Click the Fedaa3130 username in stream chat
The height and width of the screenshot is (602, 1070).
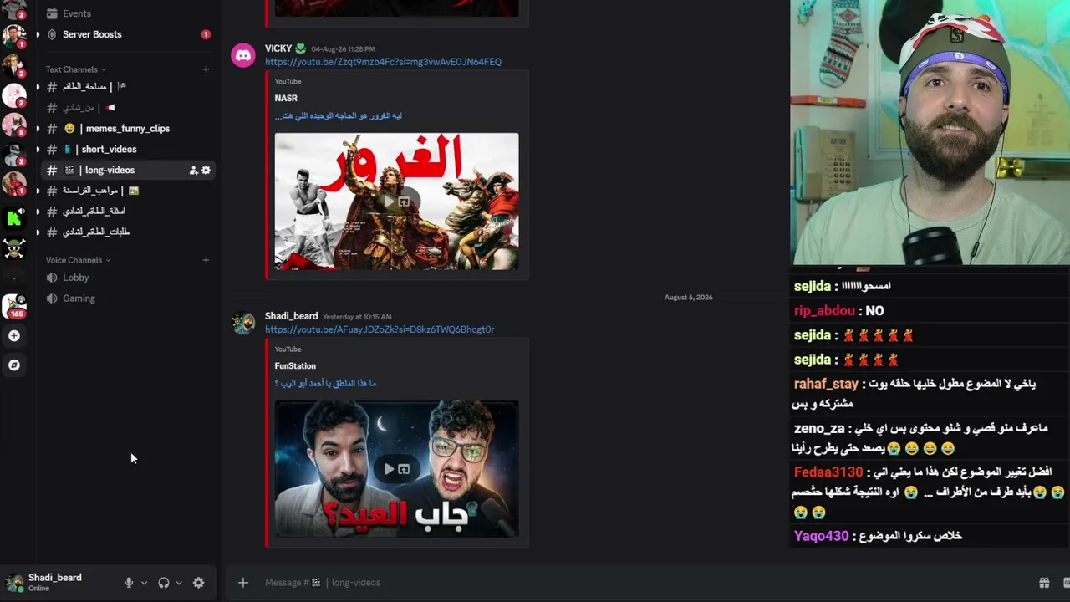tap(828, 472)
